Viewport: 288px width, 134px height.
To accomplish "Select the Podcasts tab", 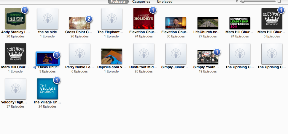I will [118, 2].
